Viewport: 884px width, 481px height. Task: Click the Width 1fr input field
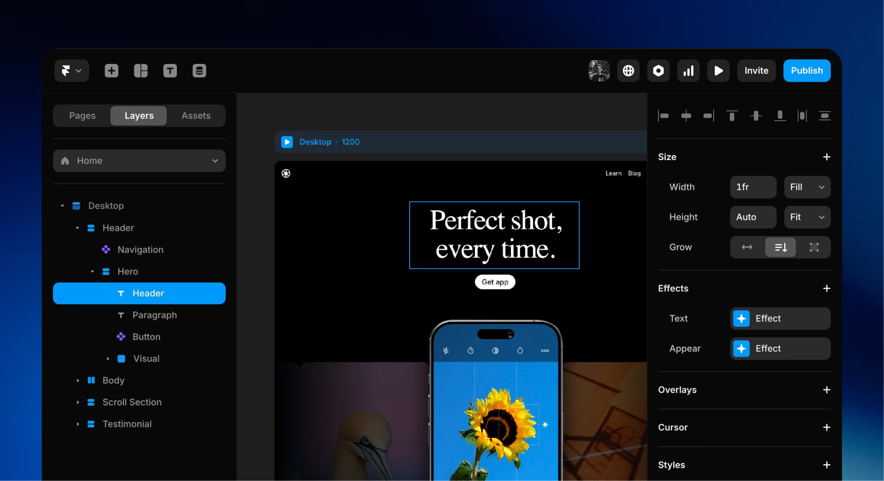pos(753,187)
